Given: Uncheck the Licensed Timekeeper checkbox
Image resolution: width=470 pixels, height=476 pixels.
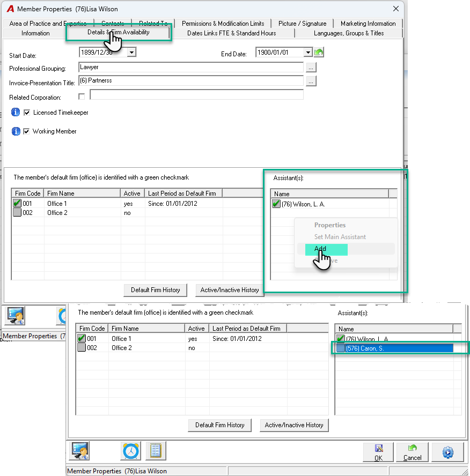Looking at the screenshot, I should tap(27, 113).
